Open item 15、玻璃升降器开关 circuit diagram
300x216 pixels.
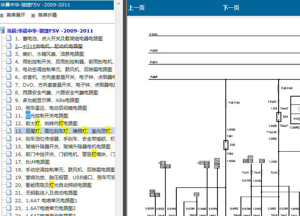coord(63,147)
